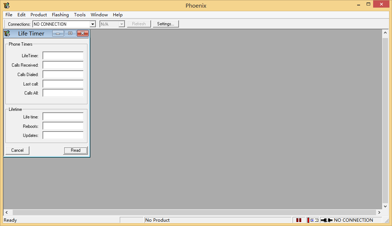Click the red status indicator in status bar
Image resolution: width=392 pixels, height=226 pixels.
[298, 220]
